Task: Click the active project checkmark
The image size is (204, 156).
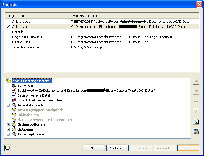Action: coord(8,27)
